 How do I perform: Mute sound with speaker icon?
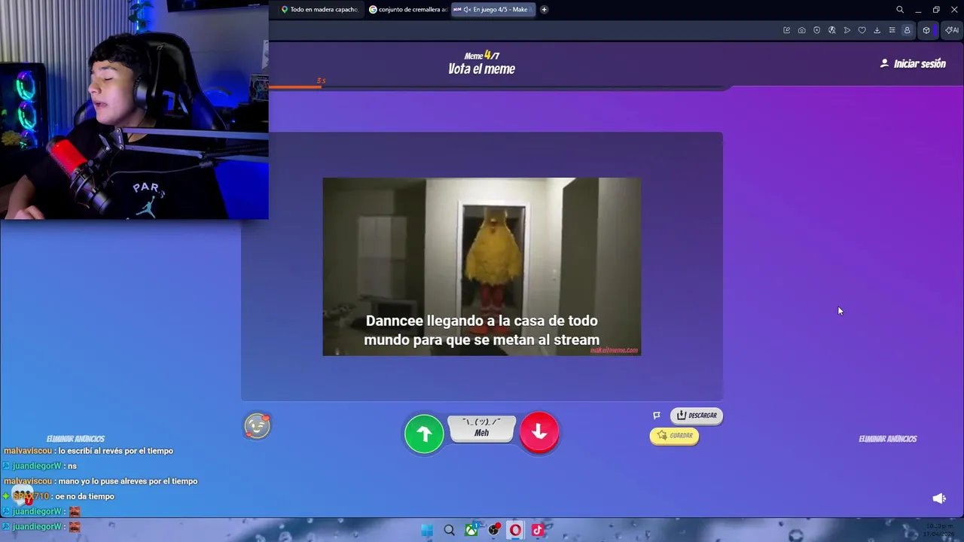click(x=939, y=498)
